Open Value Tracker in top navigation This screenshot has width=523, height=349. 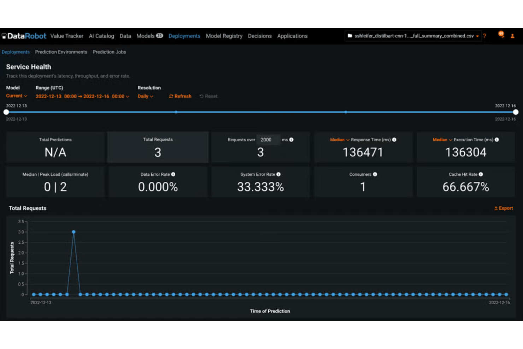[67, 36]
